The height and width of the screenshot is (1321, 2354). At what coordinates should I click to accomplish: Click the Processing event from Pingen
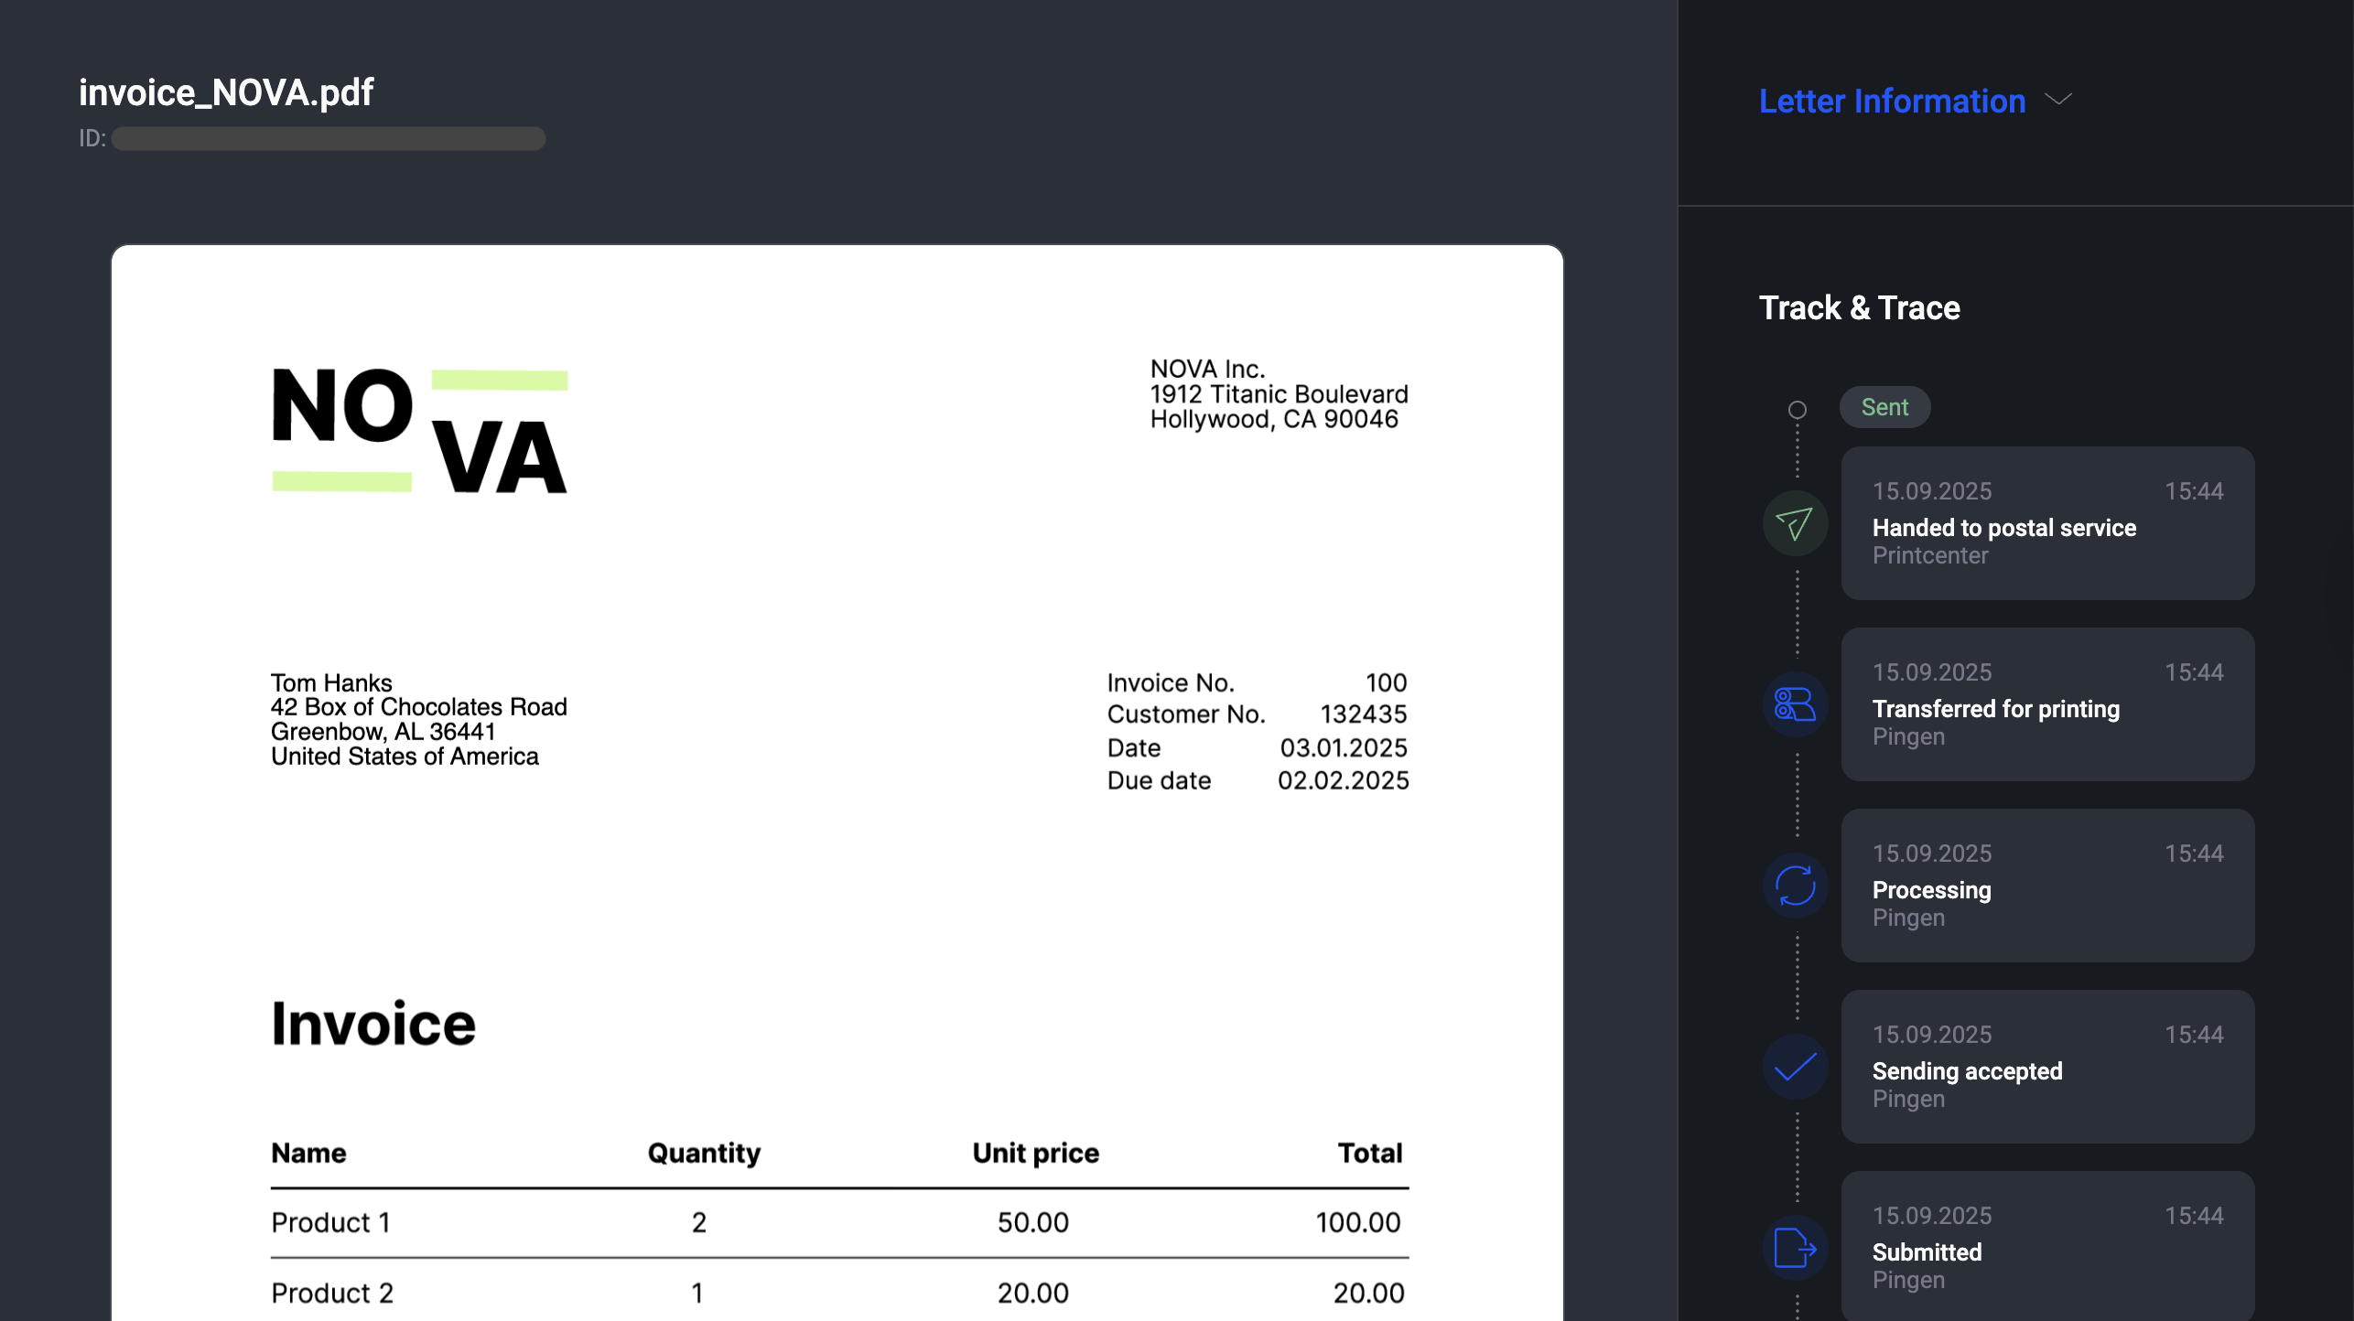2047,886
